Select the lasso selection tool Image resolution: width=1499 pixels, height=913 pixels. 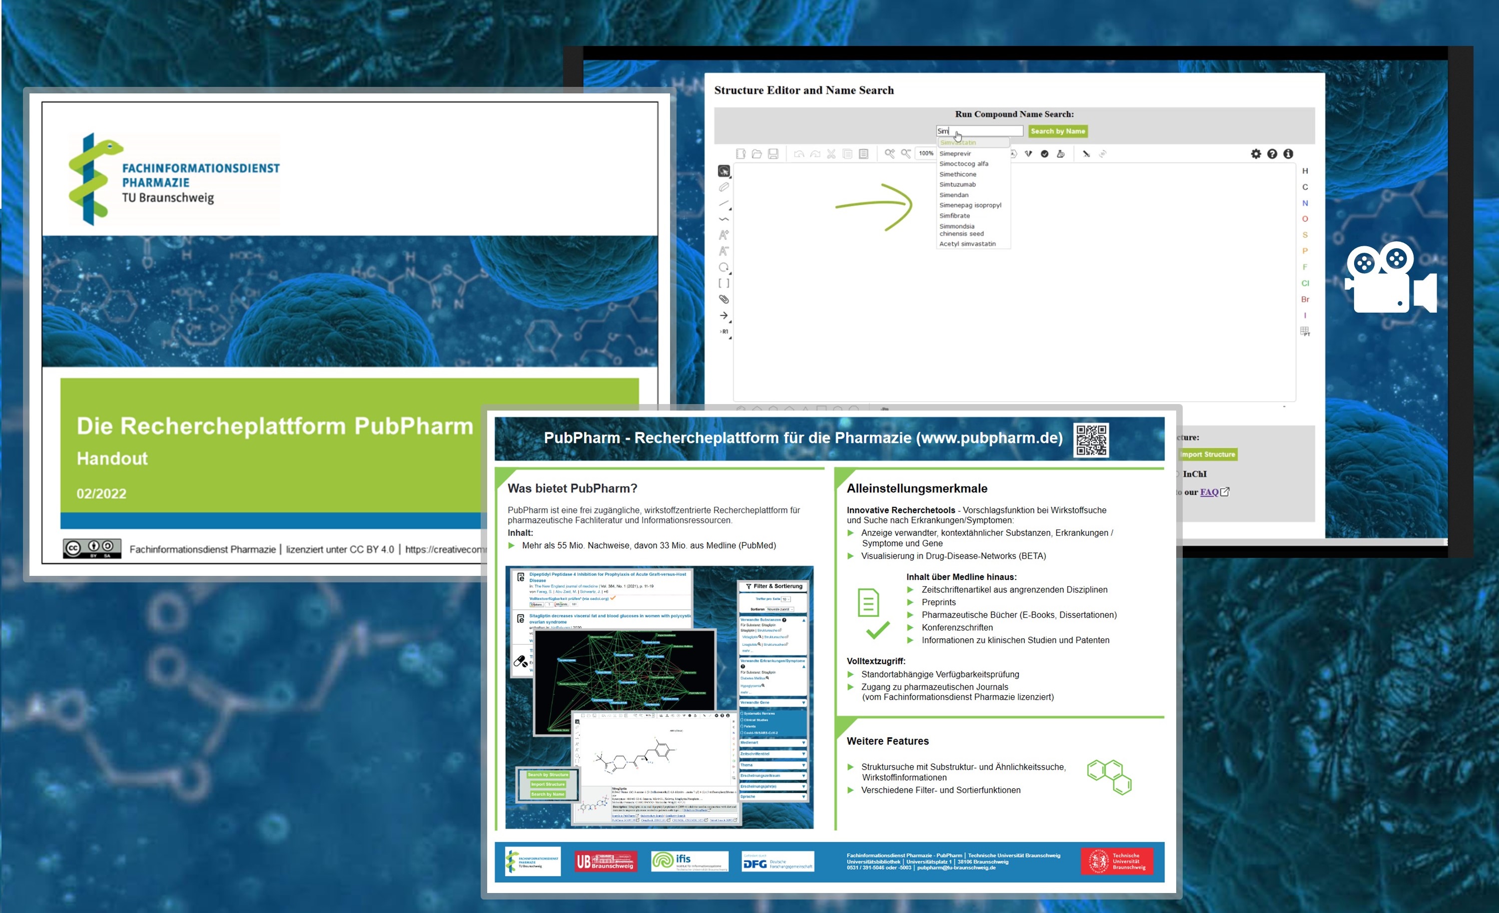(x=724, y=171)
